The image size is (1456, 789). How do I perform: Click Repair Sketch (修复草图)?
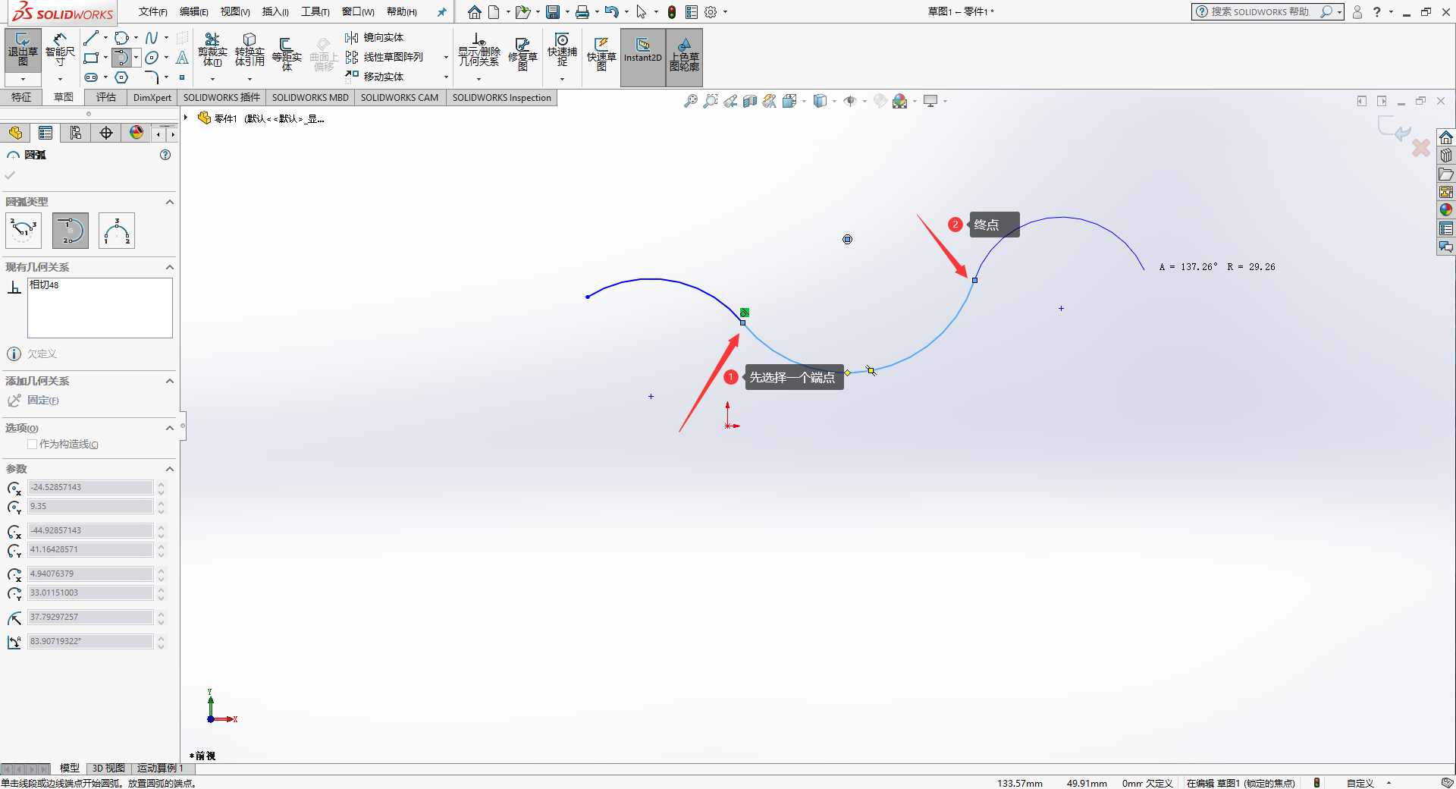522,53
